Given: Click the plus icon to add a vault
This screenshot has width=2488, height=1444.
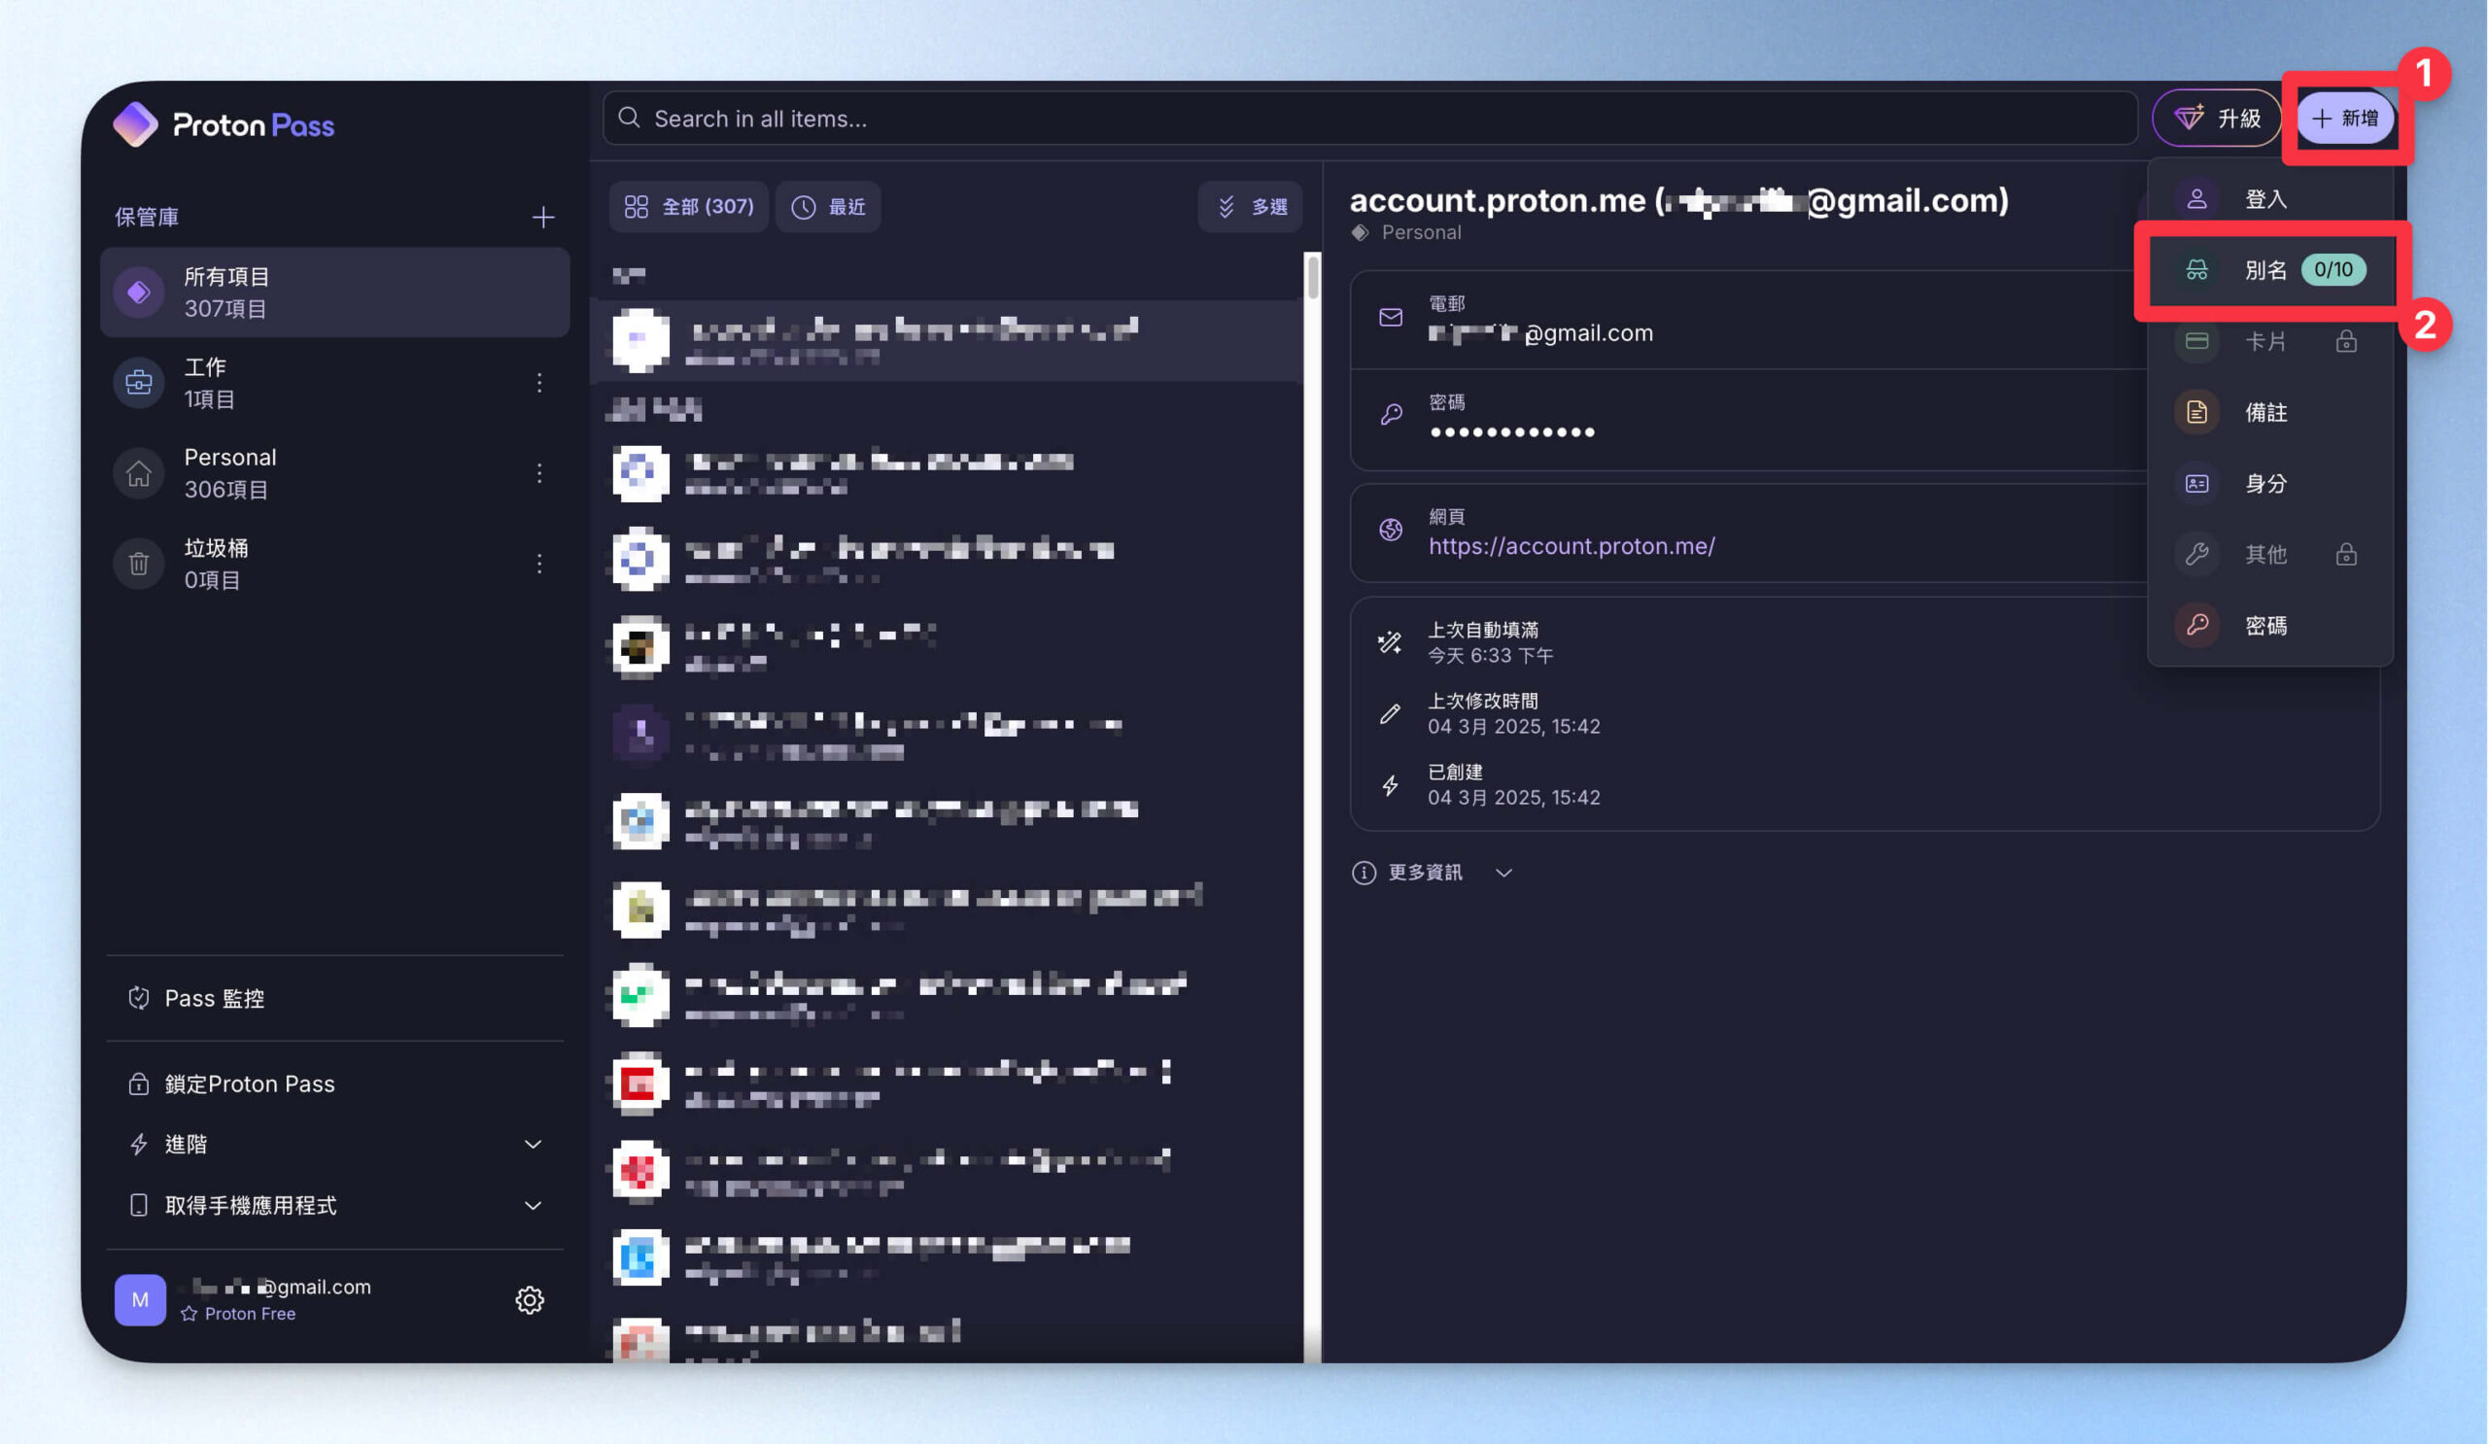Looking at the screenshot, I should pyautogui.click(x=542, y=217).
